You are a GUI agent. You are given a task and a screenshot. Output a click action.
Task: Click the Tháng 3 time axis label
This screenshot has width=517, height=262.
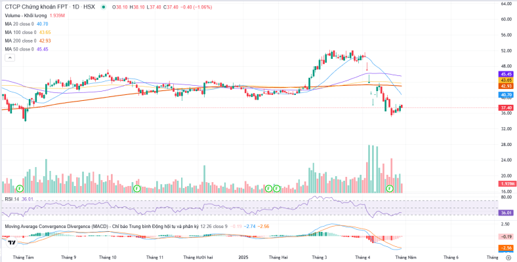tap(319, 257)
